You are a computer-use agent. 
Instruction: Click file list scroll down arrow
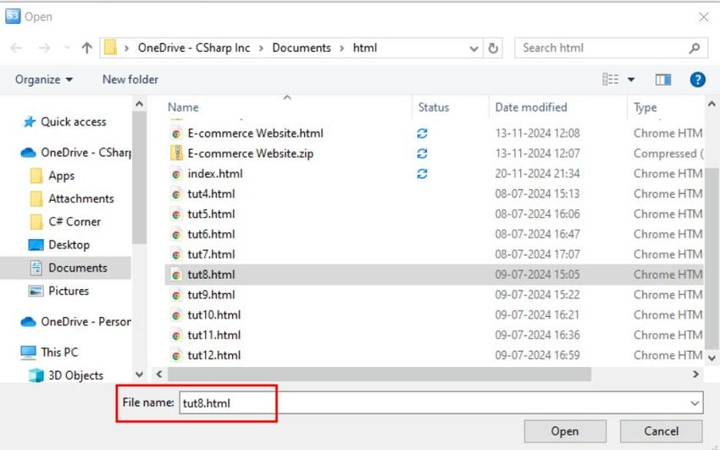(x=712, y=358)
